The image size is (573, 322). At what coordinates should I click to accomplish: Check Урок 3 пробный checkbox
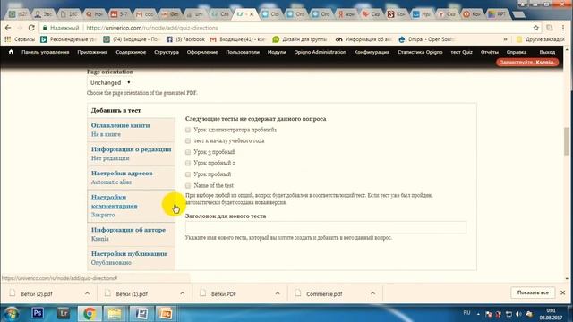point(188,152)
